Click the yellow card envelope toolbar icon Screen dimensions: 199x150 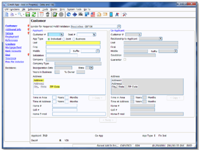point(105,14)
